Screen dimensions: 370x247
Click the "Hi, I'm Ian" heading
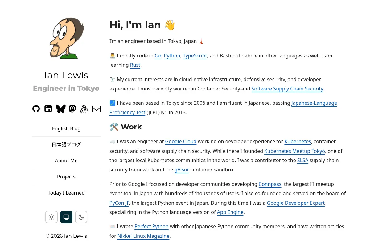pos(142,25)
